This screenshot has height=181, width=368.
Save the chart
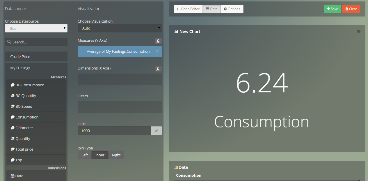point(332,9)
